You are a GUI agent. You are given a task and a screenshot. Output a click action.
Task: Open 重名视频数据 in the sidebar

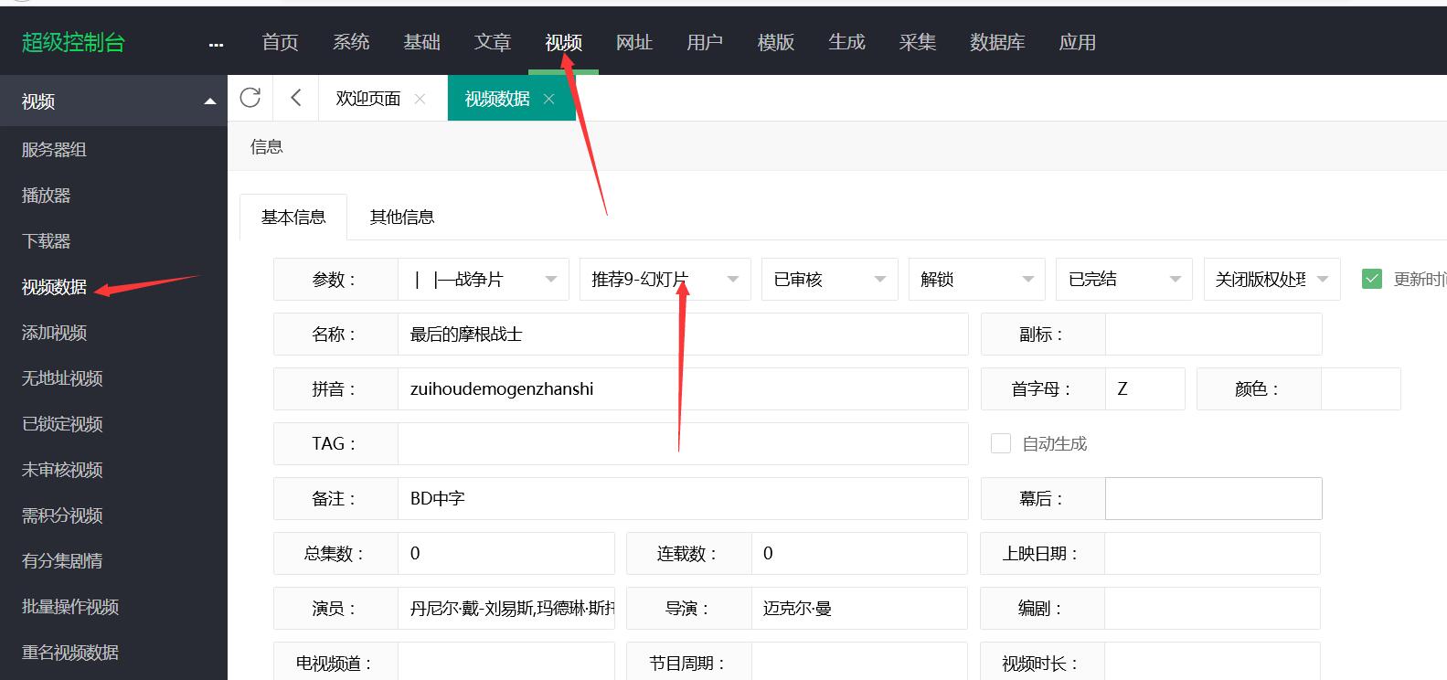70,653
